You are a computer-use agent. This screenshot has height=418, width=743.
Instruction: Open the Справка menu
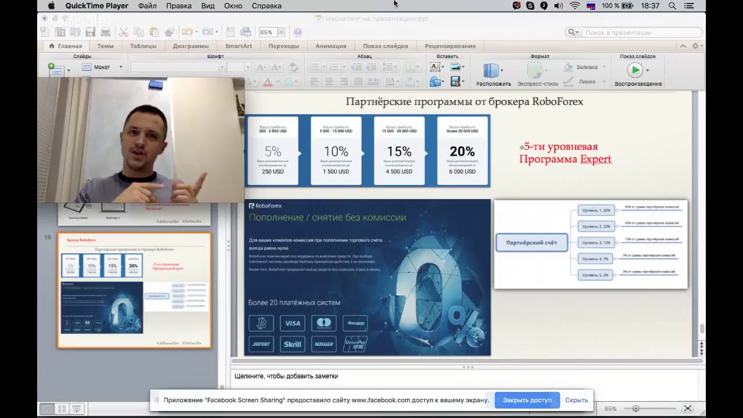(266, 6)
